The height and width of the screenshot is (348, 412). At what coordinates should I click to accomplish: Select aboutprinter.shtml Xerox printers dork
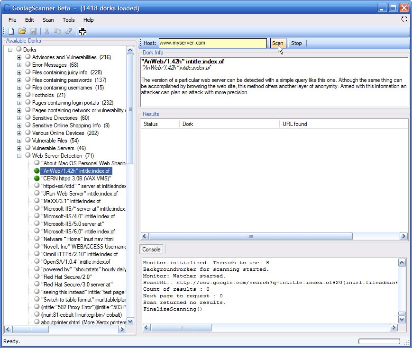point(83,322)
